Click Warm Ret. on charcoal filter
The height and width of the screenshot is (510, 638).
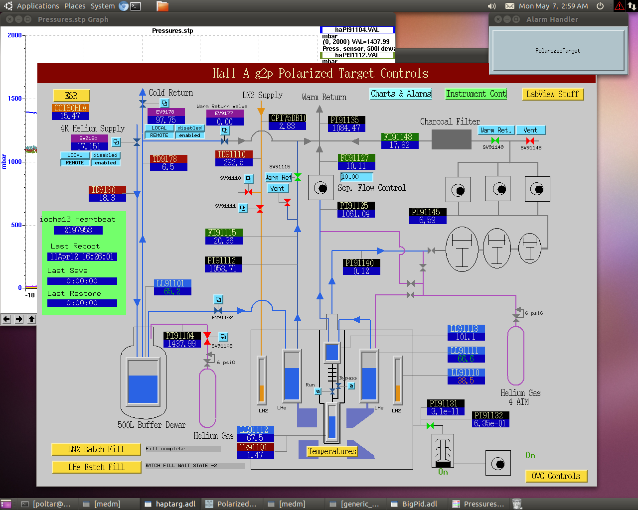click(495, 130)
